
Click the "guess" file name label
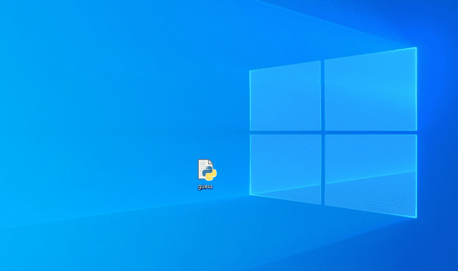[x=205, y=187]
